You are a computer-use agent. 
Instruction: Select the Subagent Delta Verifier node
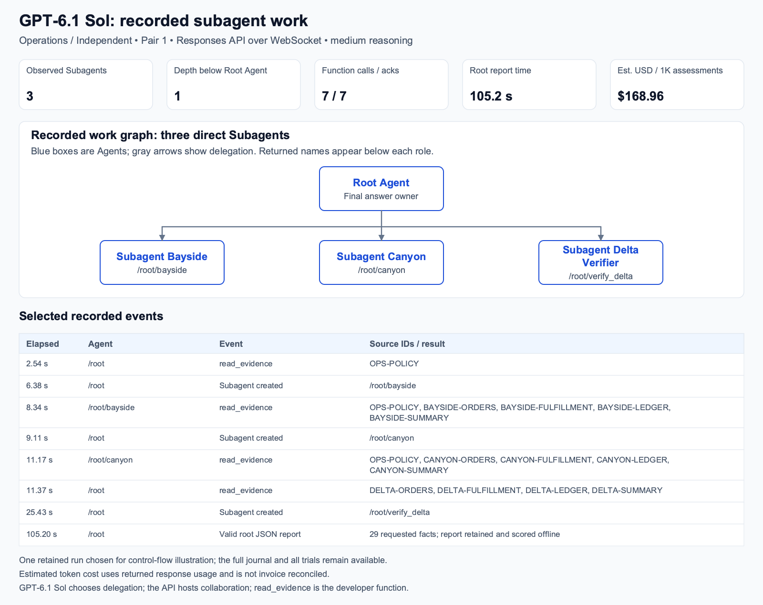pyautogui.click(x=601, y=262)
